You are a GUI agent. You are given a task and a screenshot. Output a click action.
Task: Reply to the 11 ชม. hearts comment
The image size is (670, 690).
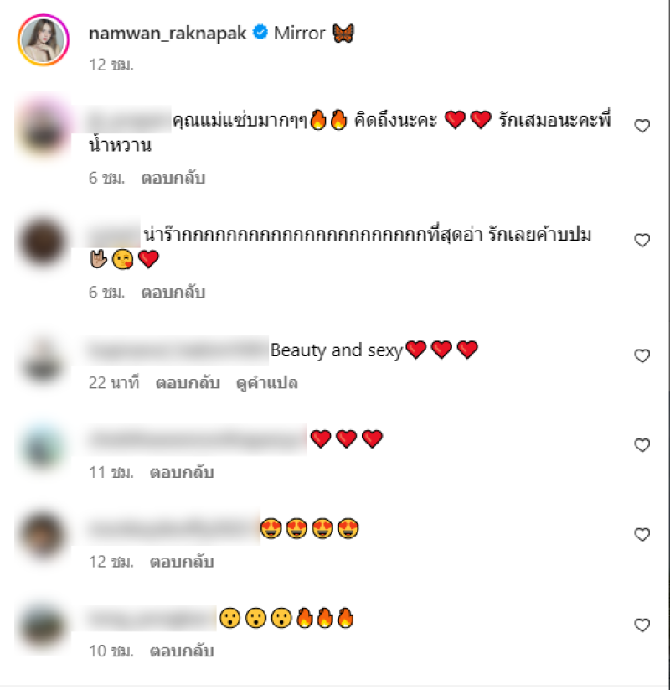(x=182, y=473)
